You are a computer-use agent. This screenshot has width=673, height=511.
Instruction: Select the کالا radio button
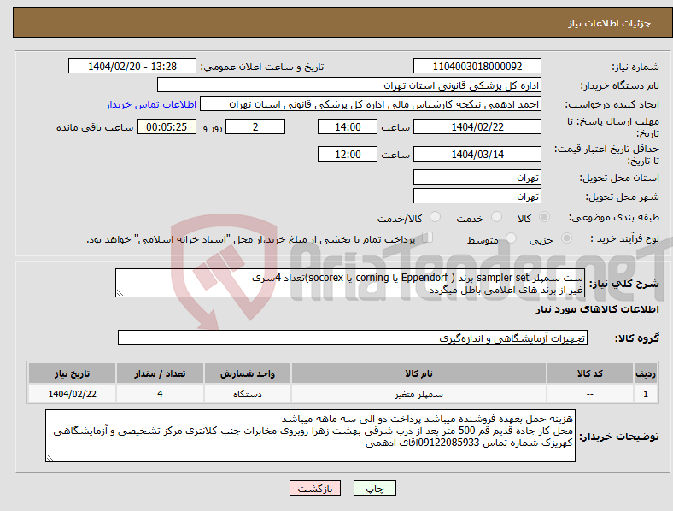[544, 217]
